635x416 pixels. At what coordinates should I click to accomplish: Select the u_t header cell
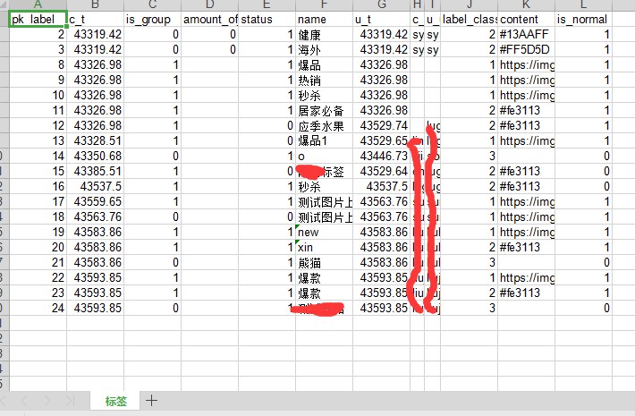[381, 20]
